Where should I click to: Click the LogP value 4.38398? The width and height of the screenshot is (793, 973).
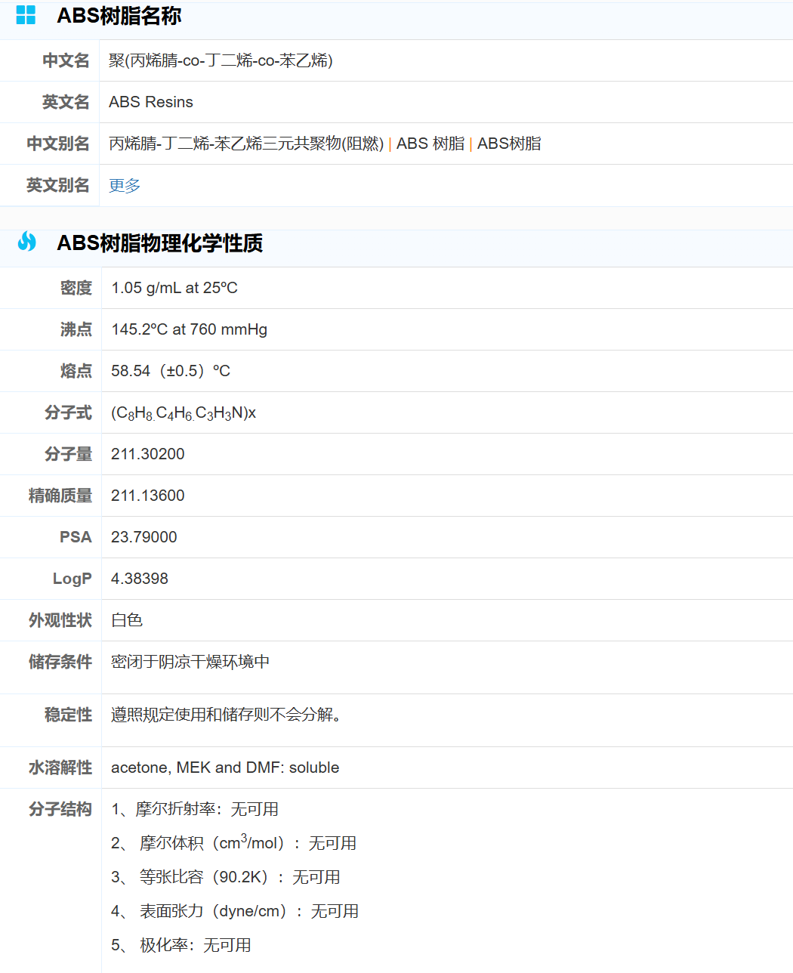(140, 579)
